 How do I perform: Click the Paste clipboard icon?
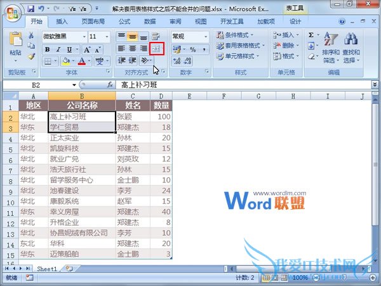pos(15,39)
